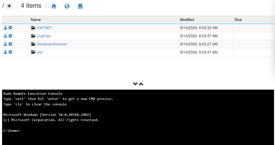Open the ASP.NET folder link

44,28
